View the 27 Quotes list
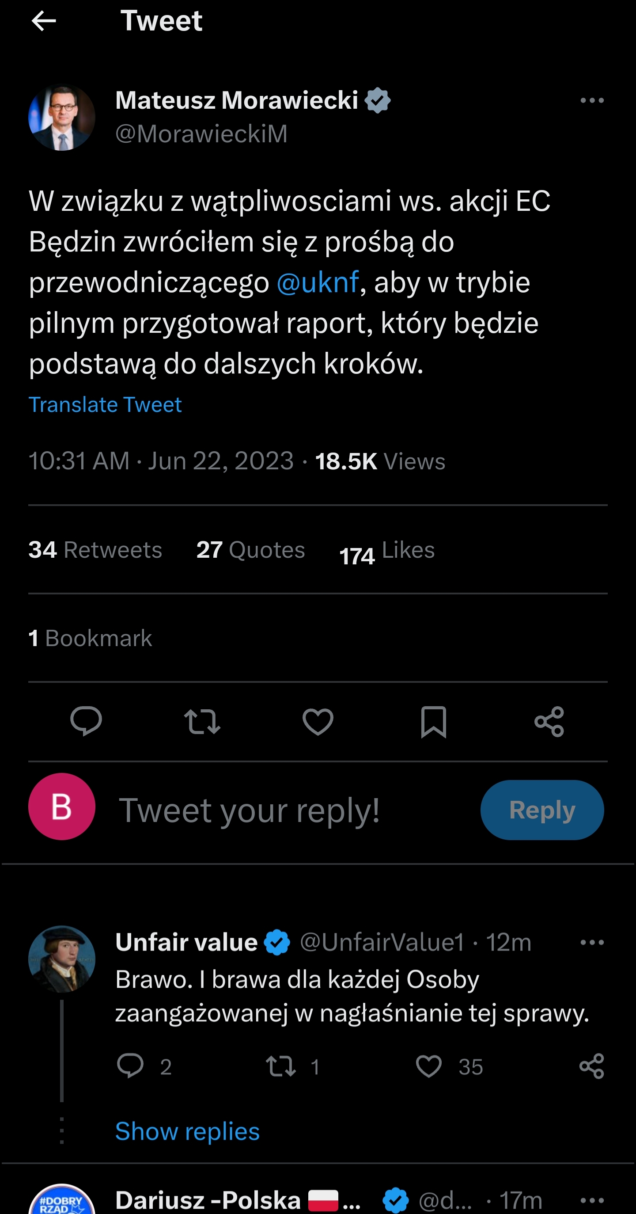Image resolution: width=636 pixels, height=1214 pixels. (x=250, y=549)
